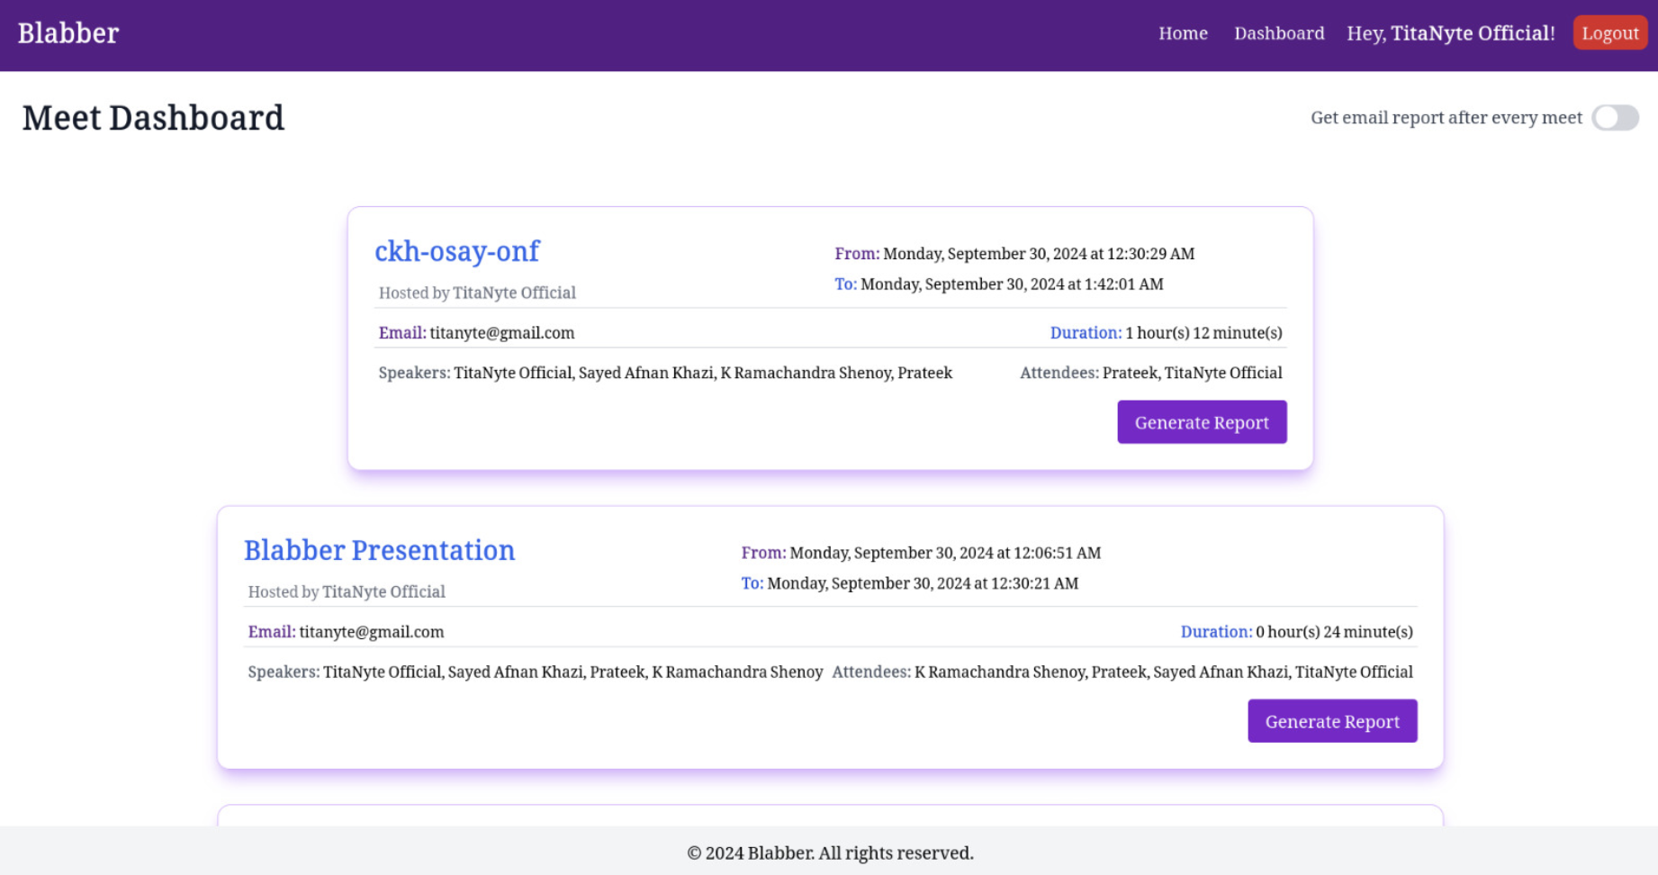1658x875 pixels.
Task: Click the From time 12:30:29 AM
Action: point(1038,254)
